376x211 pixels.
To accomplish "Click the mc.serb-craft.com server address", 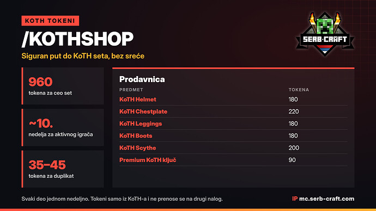I will (326, 198).
